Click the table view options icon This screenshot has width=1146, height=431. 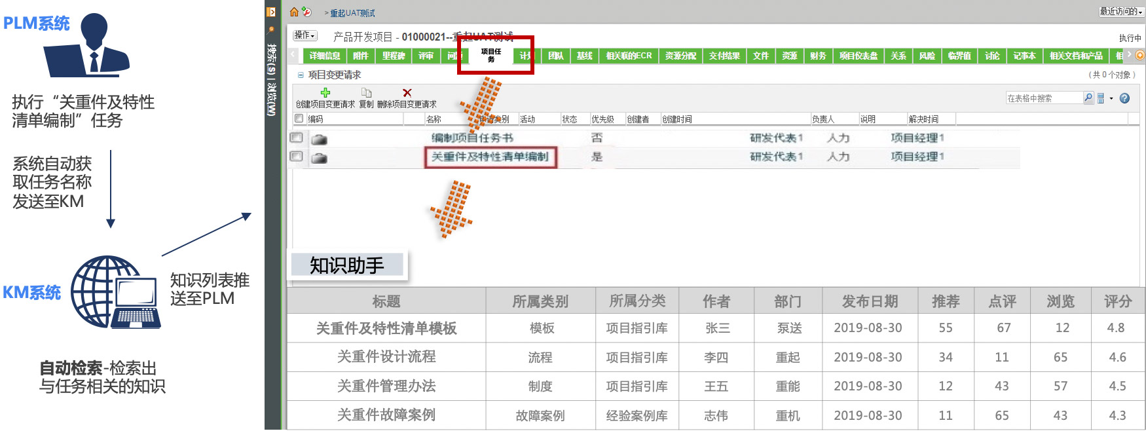click(x=1101, y=98)
